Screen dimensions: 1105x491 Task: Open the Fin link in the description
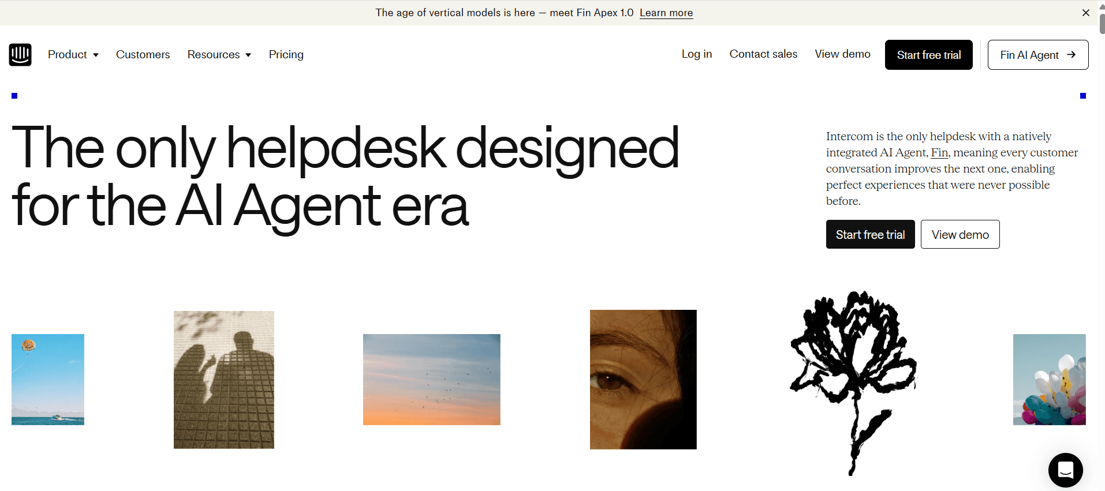point(939,153)
